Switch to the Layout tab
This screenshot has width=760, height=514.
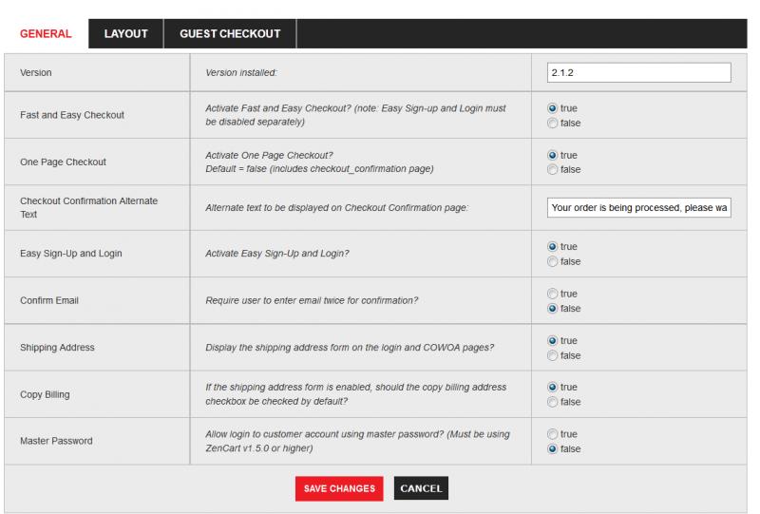(126, 33)
